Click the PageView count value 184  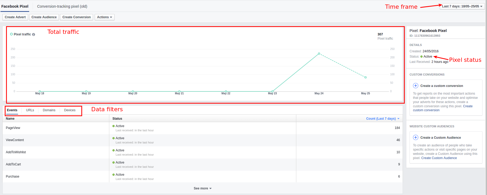pos(397,128)
